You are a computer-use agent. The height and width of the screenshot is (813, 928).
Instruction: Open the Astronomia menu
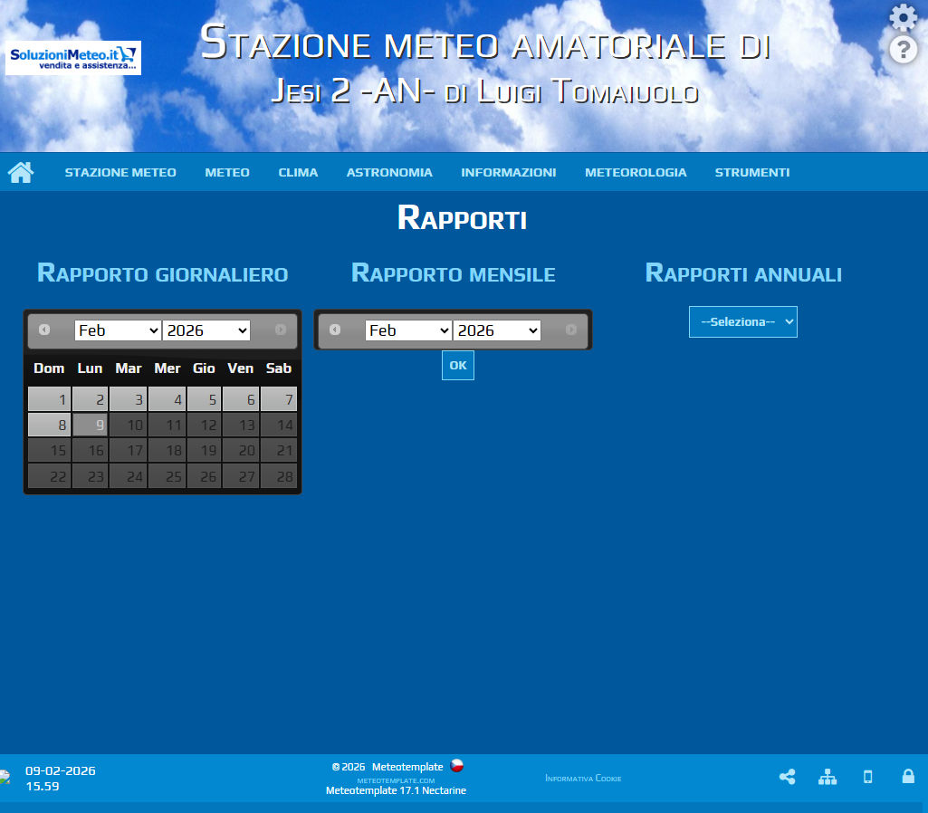click(389, 172)
